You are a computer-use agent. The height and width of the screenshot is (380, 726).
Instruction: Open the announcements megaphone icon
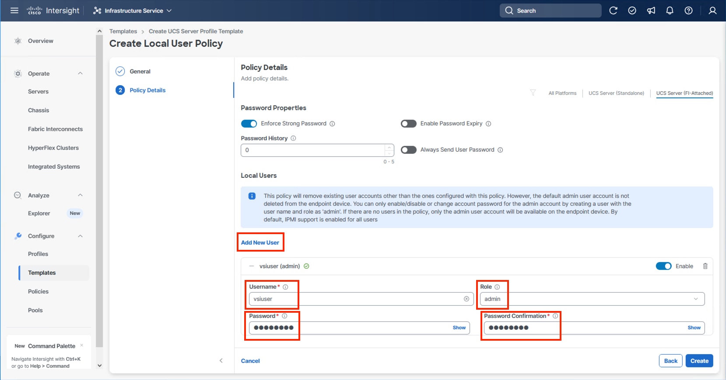[x=651, y=10]
